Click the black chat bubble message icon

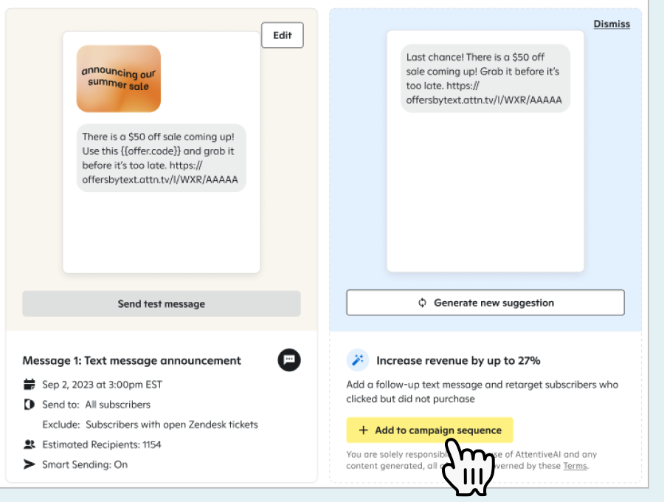tap(289, 360)
